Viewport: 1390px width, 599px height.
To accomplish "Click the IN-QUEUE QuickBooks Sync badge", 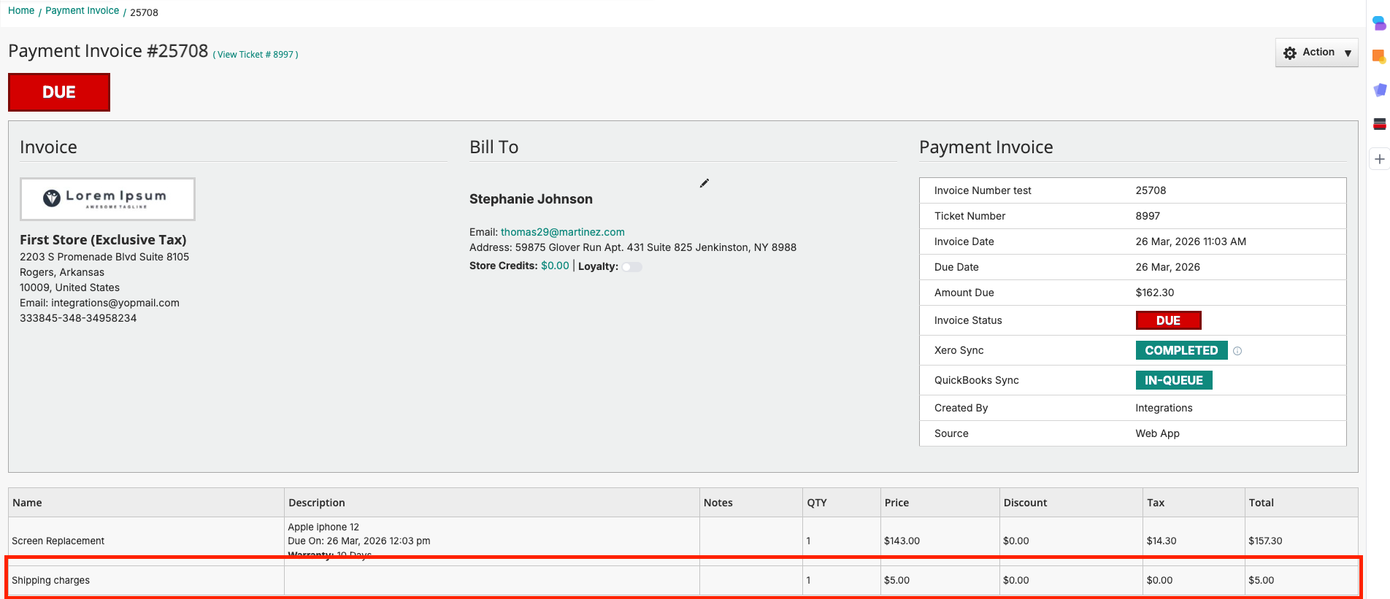I will (1173, 380).
